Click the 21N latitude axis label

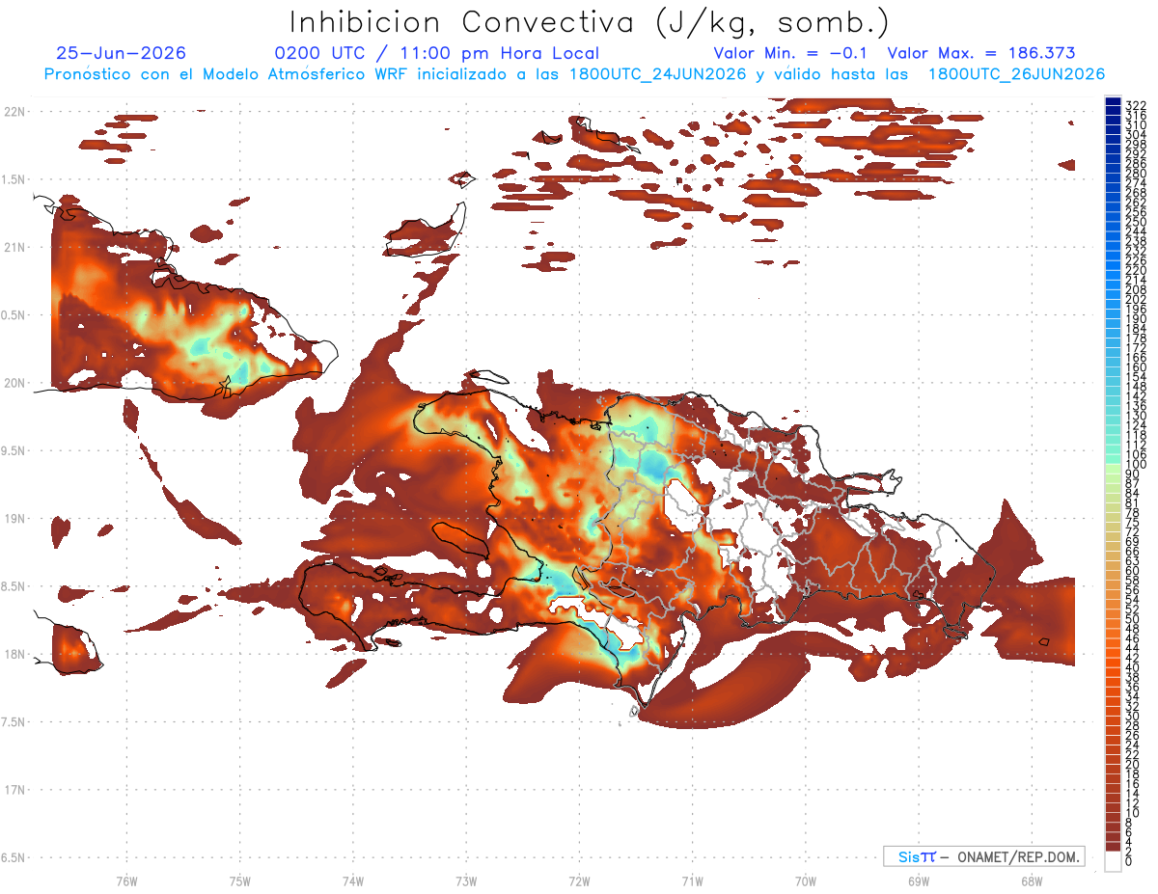pyautogui.click(x=14, y=247)
